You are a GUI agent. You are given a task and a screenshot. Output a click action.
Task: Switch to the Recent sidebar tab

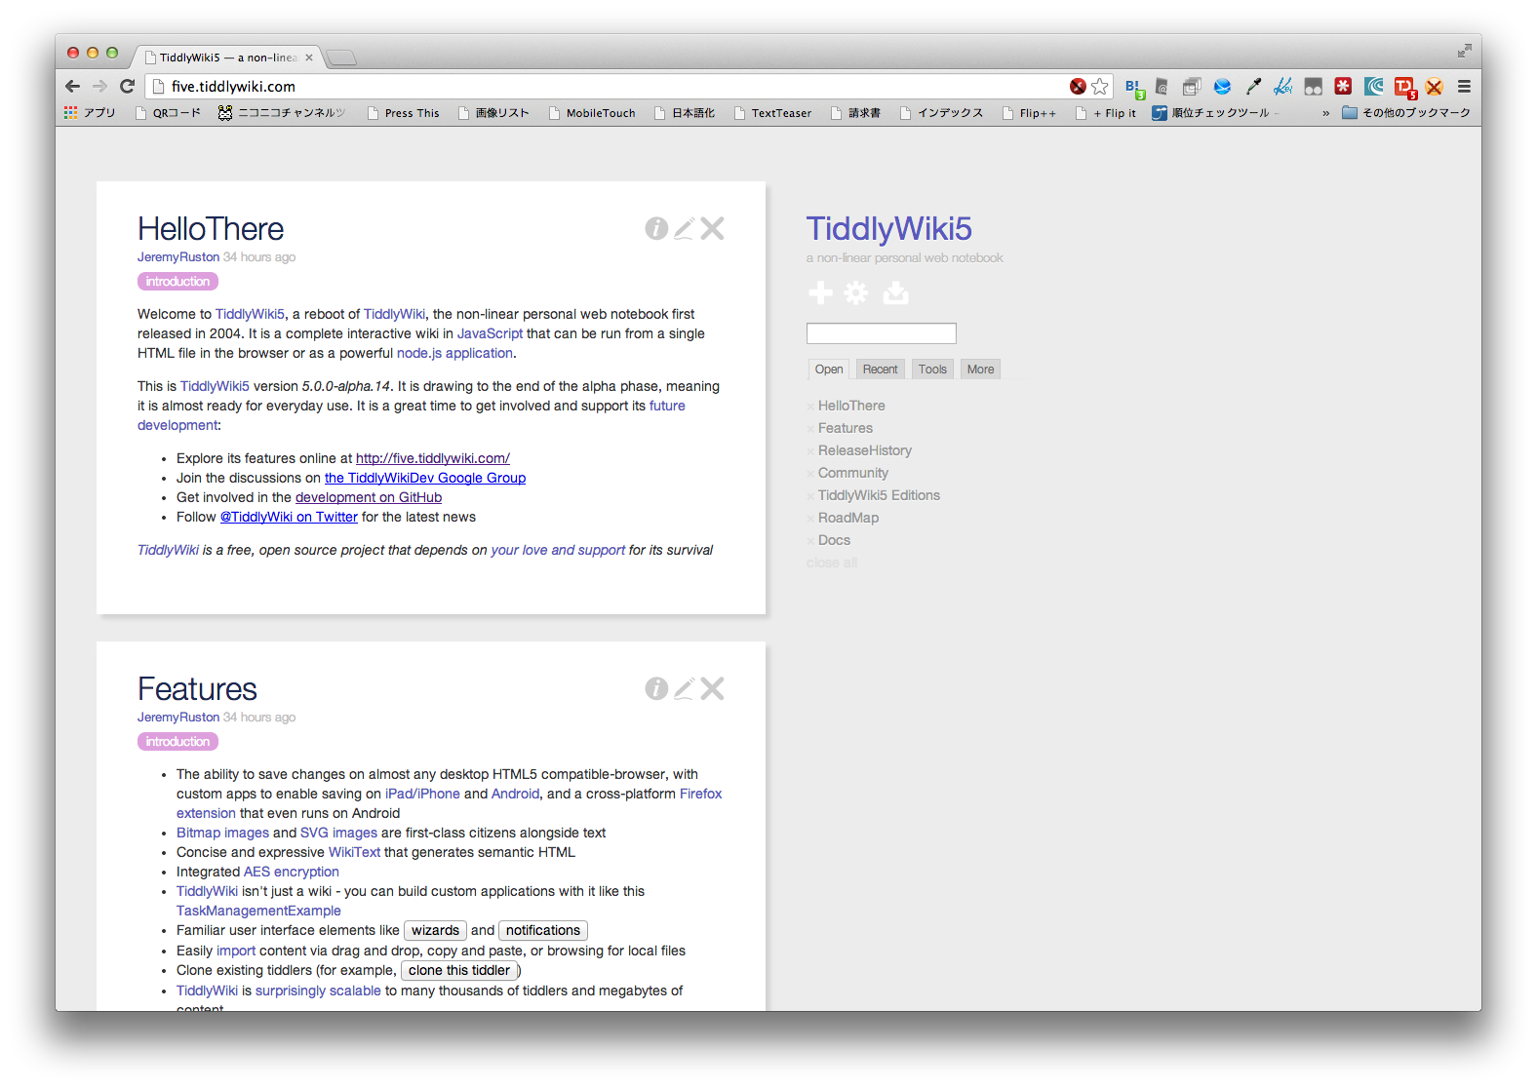(x=880, y=369)
